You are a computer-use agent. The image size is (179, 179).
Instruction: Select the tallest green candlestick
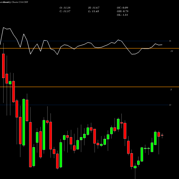24,122
